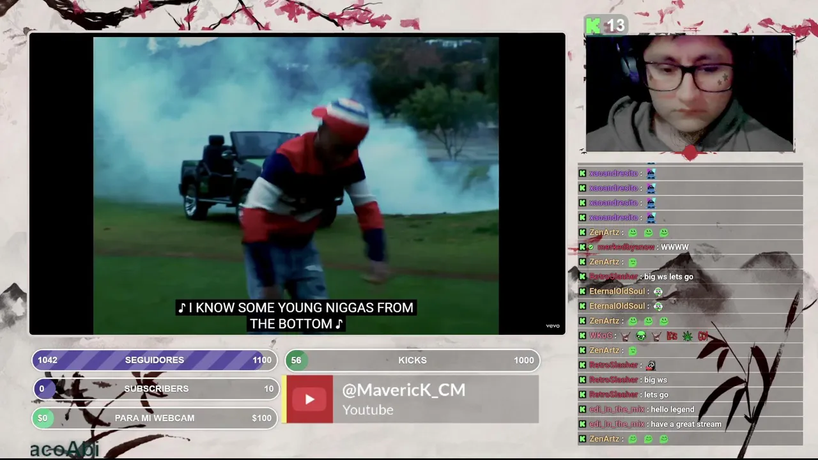The height and width of the screenshot is (460, 818).
Task: Click the followers goal value 1100
Action: (262, 360)
